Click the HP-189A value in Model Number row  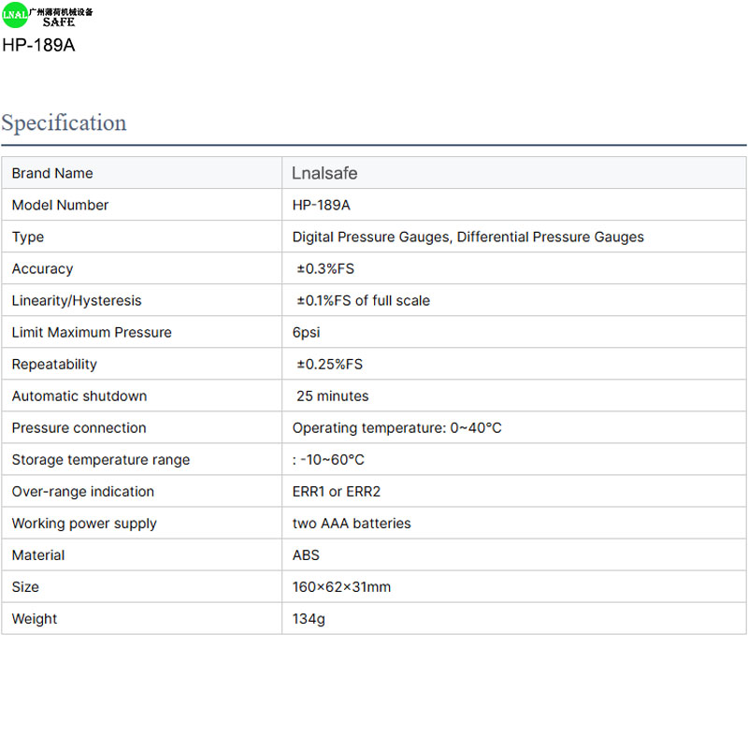[x=321, y=205]
